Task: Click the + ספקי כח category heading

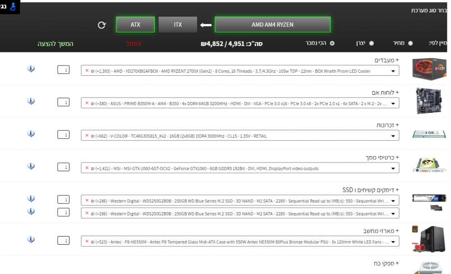Action: coord(387,263)
